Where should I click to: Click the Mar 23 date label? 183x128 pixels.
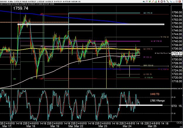click(x=103, y=126)
